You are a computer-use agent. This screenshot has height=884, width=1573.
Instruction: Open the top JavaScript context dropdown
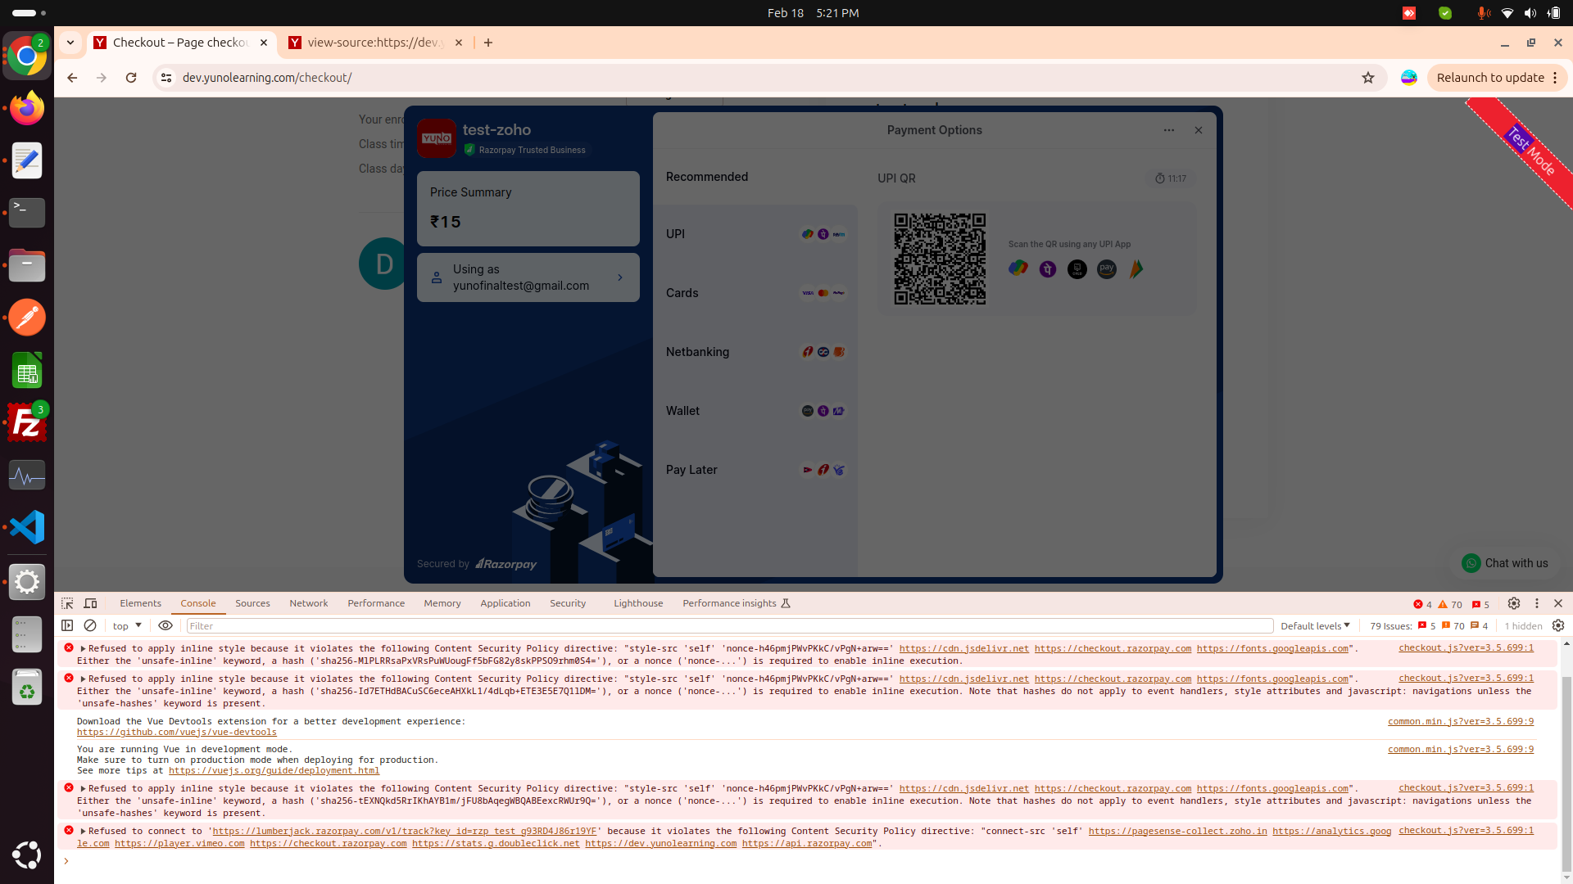pos(127,625)
